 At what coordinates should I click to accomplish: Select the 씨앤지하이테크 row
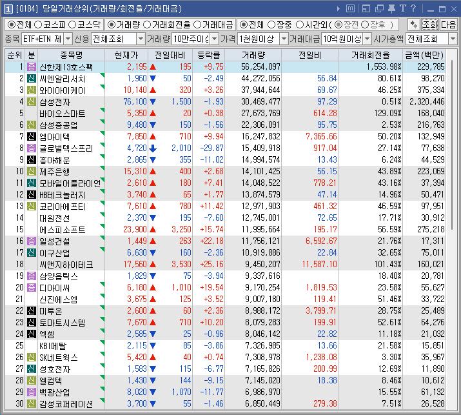coord(225,265)
